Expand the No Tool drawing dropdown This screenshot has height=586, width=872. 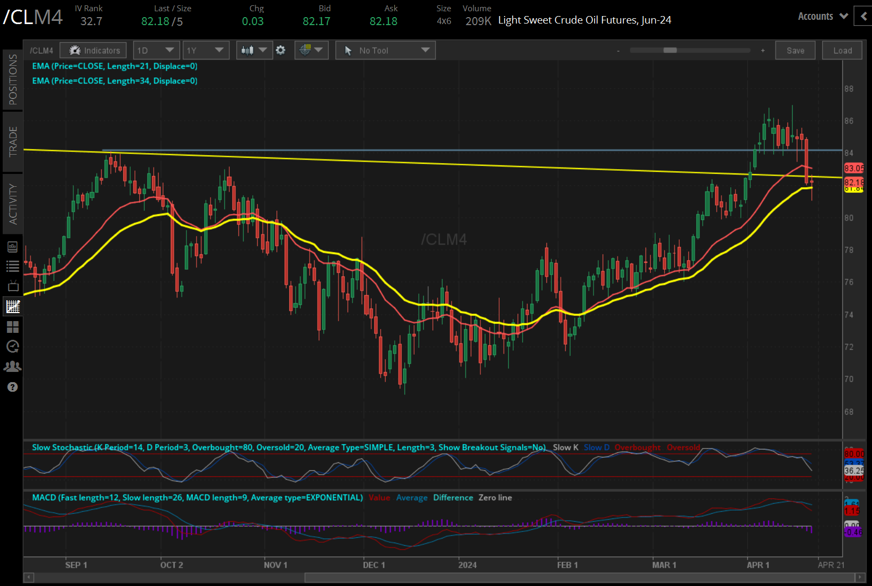(x=386, y=50)
